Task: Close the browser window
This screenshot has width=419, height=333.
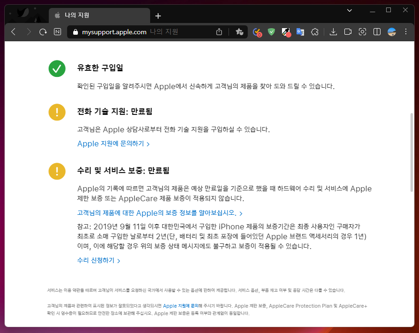Action: point(405,10)
